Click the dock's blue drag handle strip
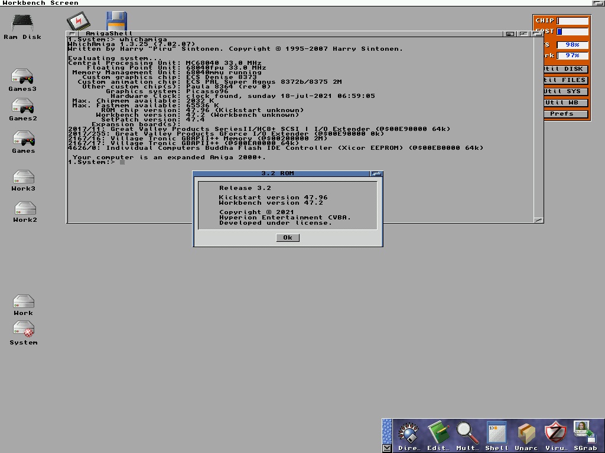The height and width of the screenshot is (453, 605). coord(386,431)
